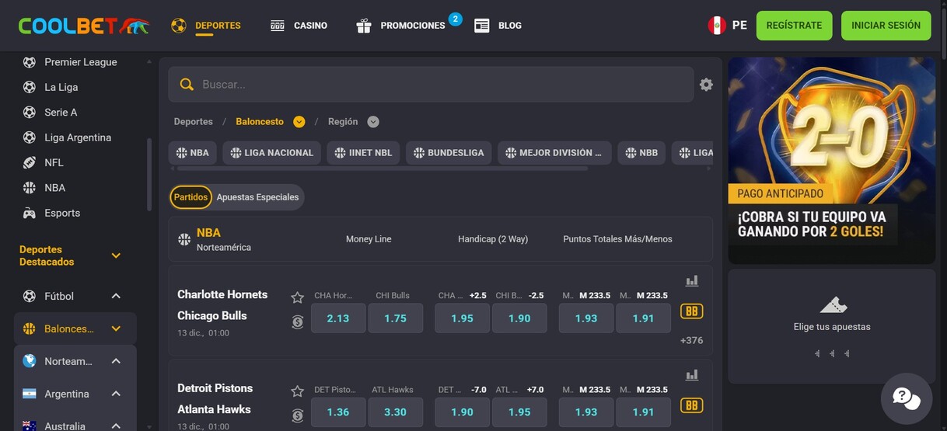The image size is (947, 431).
Task: Click the NBA basketball icon in league header
Action: point(184,239)
